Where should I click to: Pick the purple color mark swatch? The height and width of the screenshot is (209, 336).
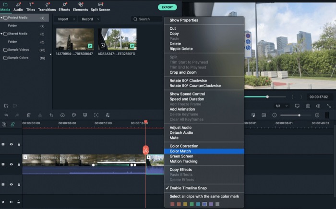(x=211, y=204)
